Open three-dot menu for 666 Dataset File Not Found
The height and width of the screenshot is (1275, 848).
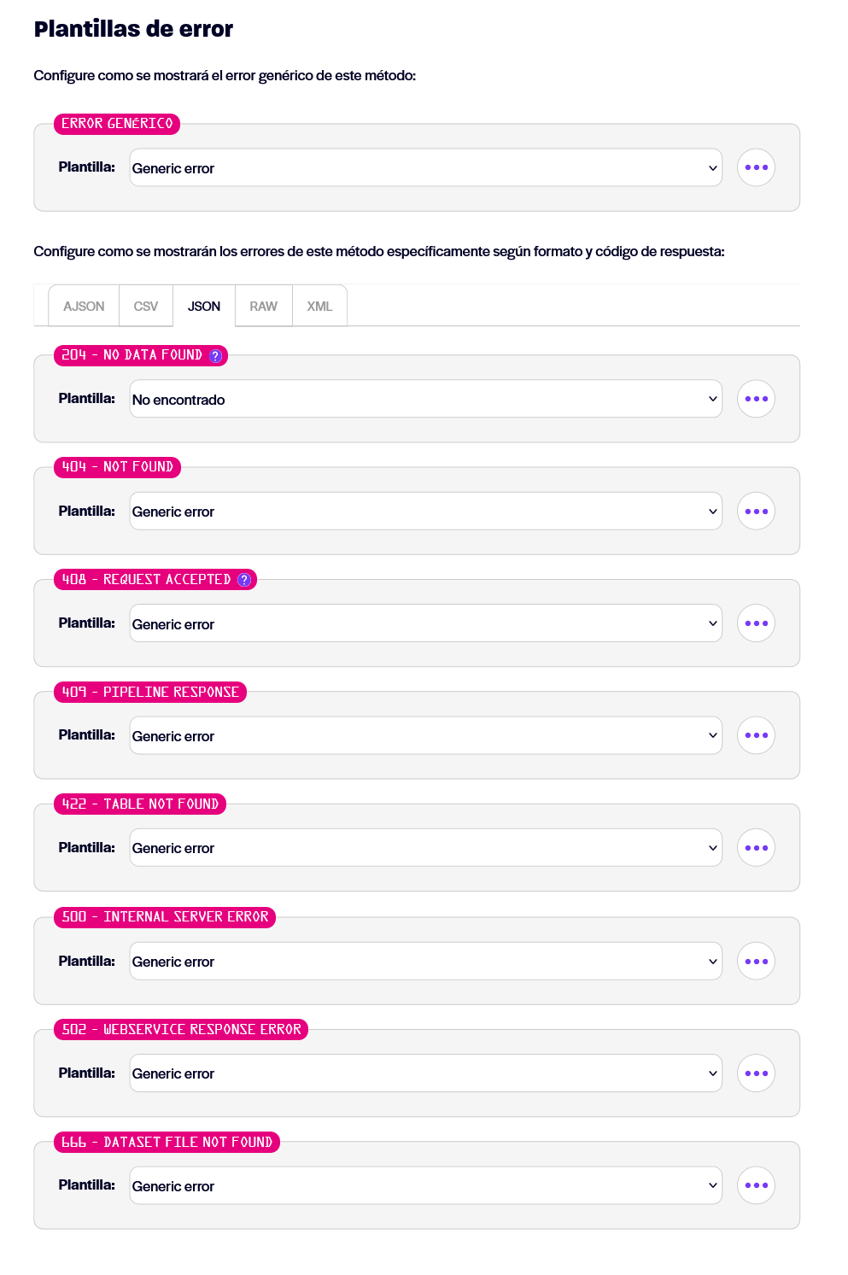click(756, 1185)
